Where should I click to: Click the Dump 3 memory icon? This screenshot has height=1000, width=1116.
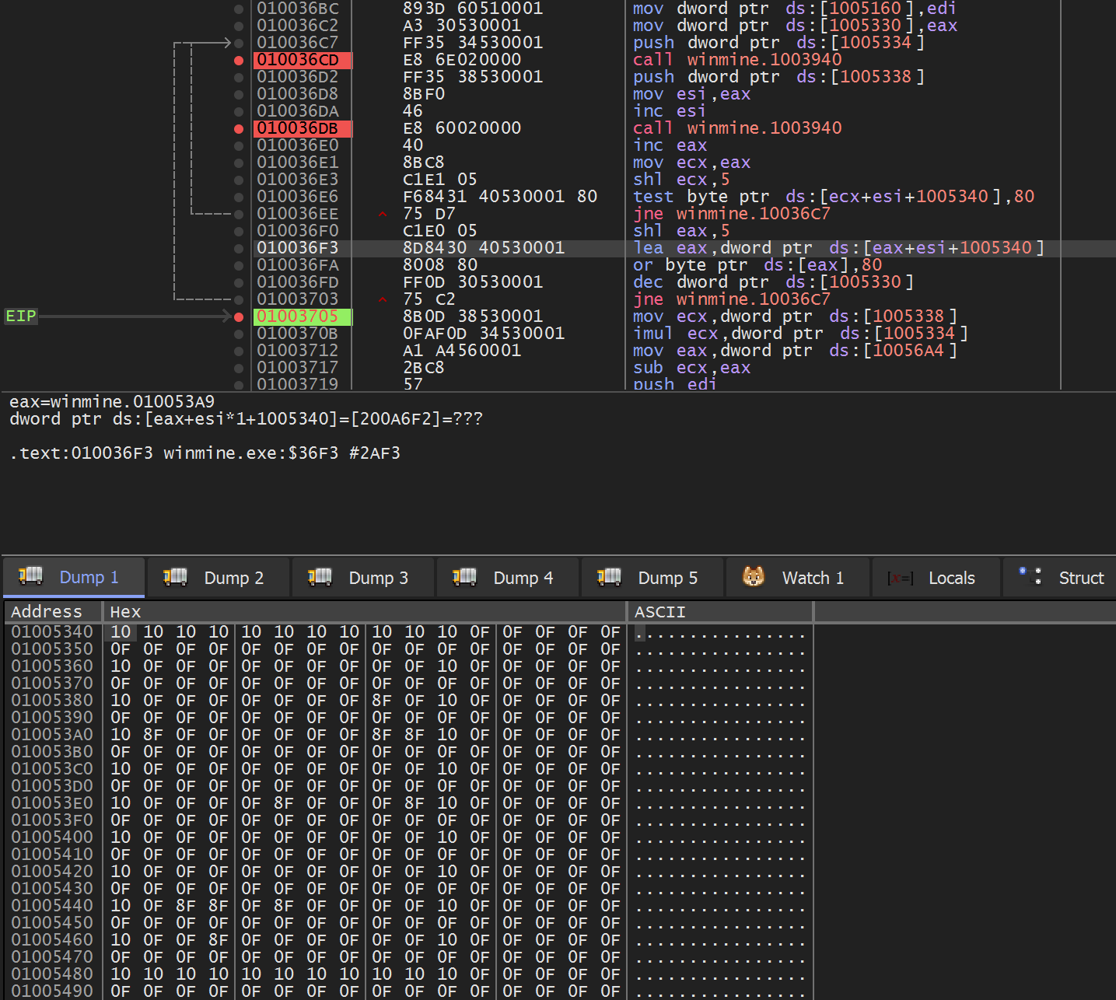pyautogui.click(x=320, y=576)
